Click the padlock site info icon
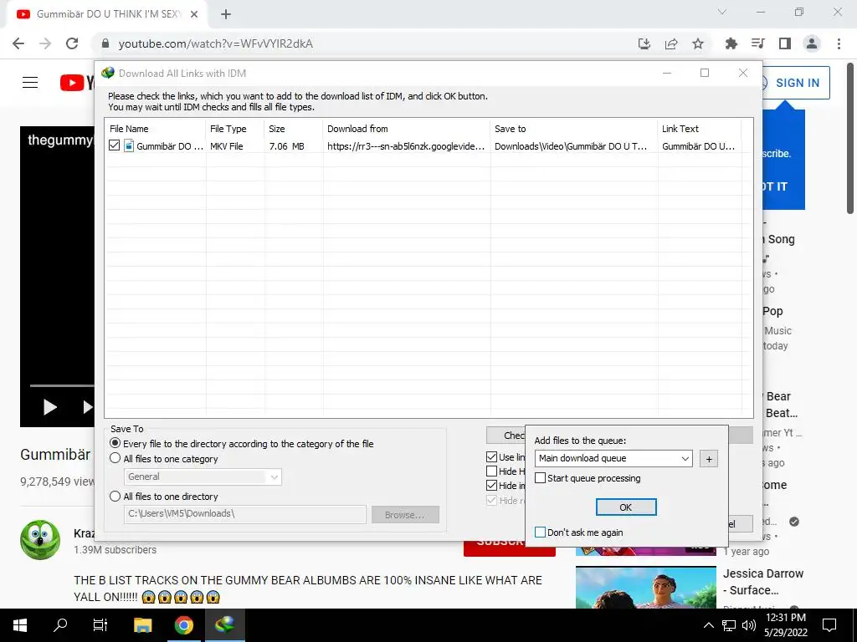Screen dimensions: 857x642 (x=105, y=43)
